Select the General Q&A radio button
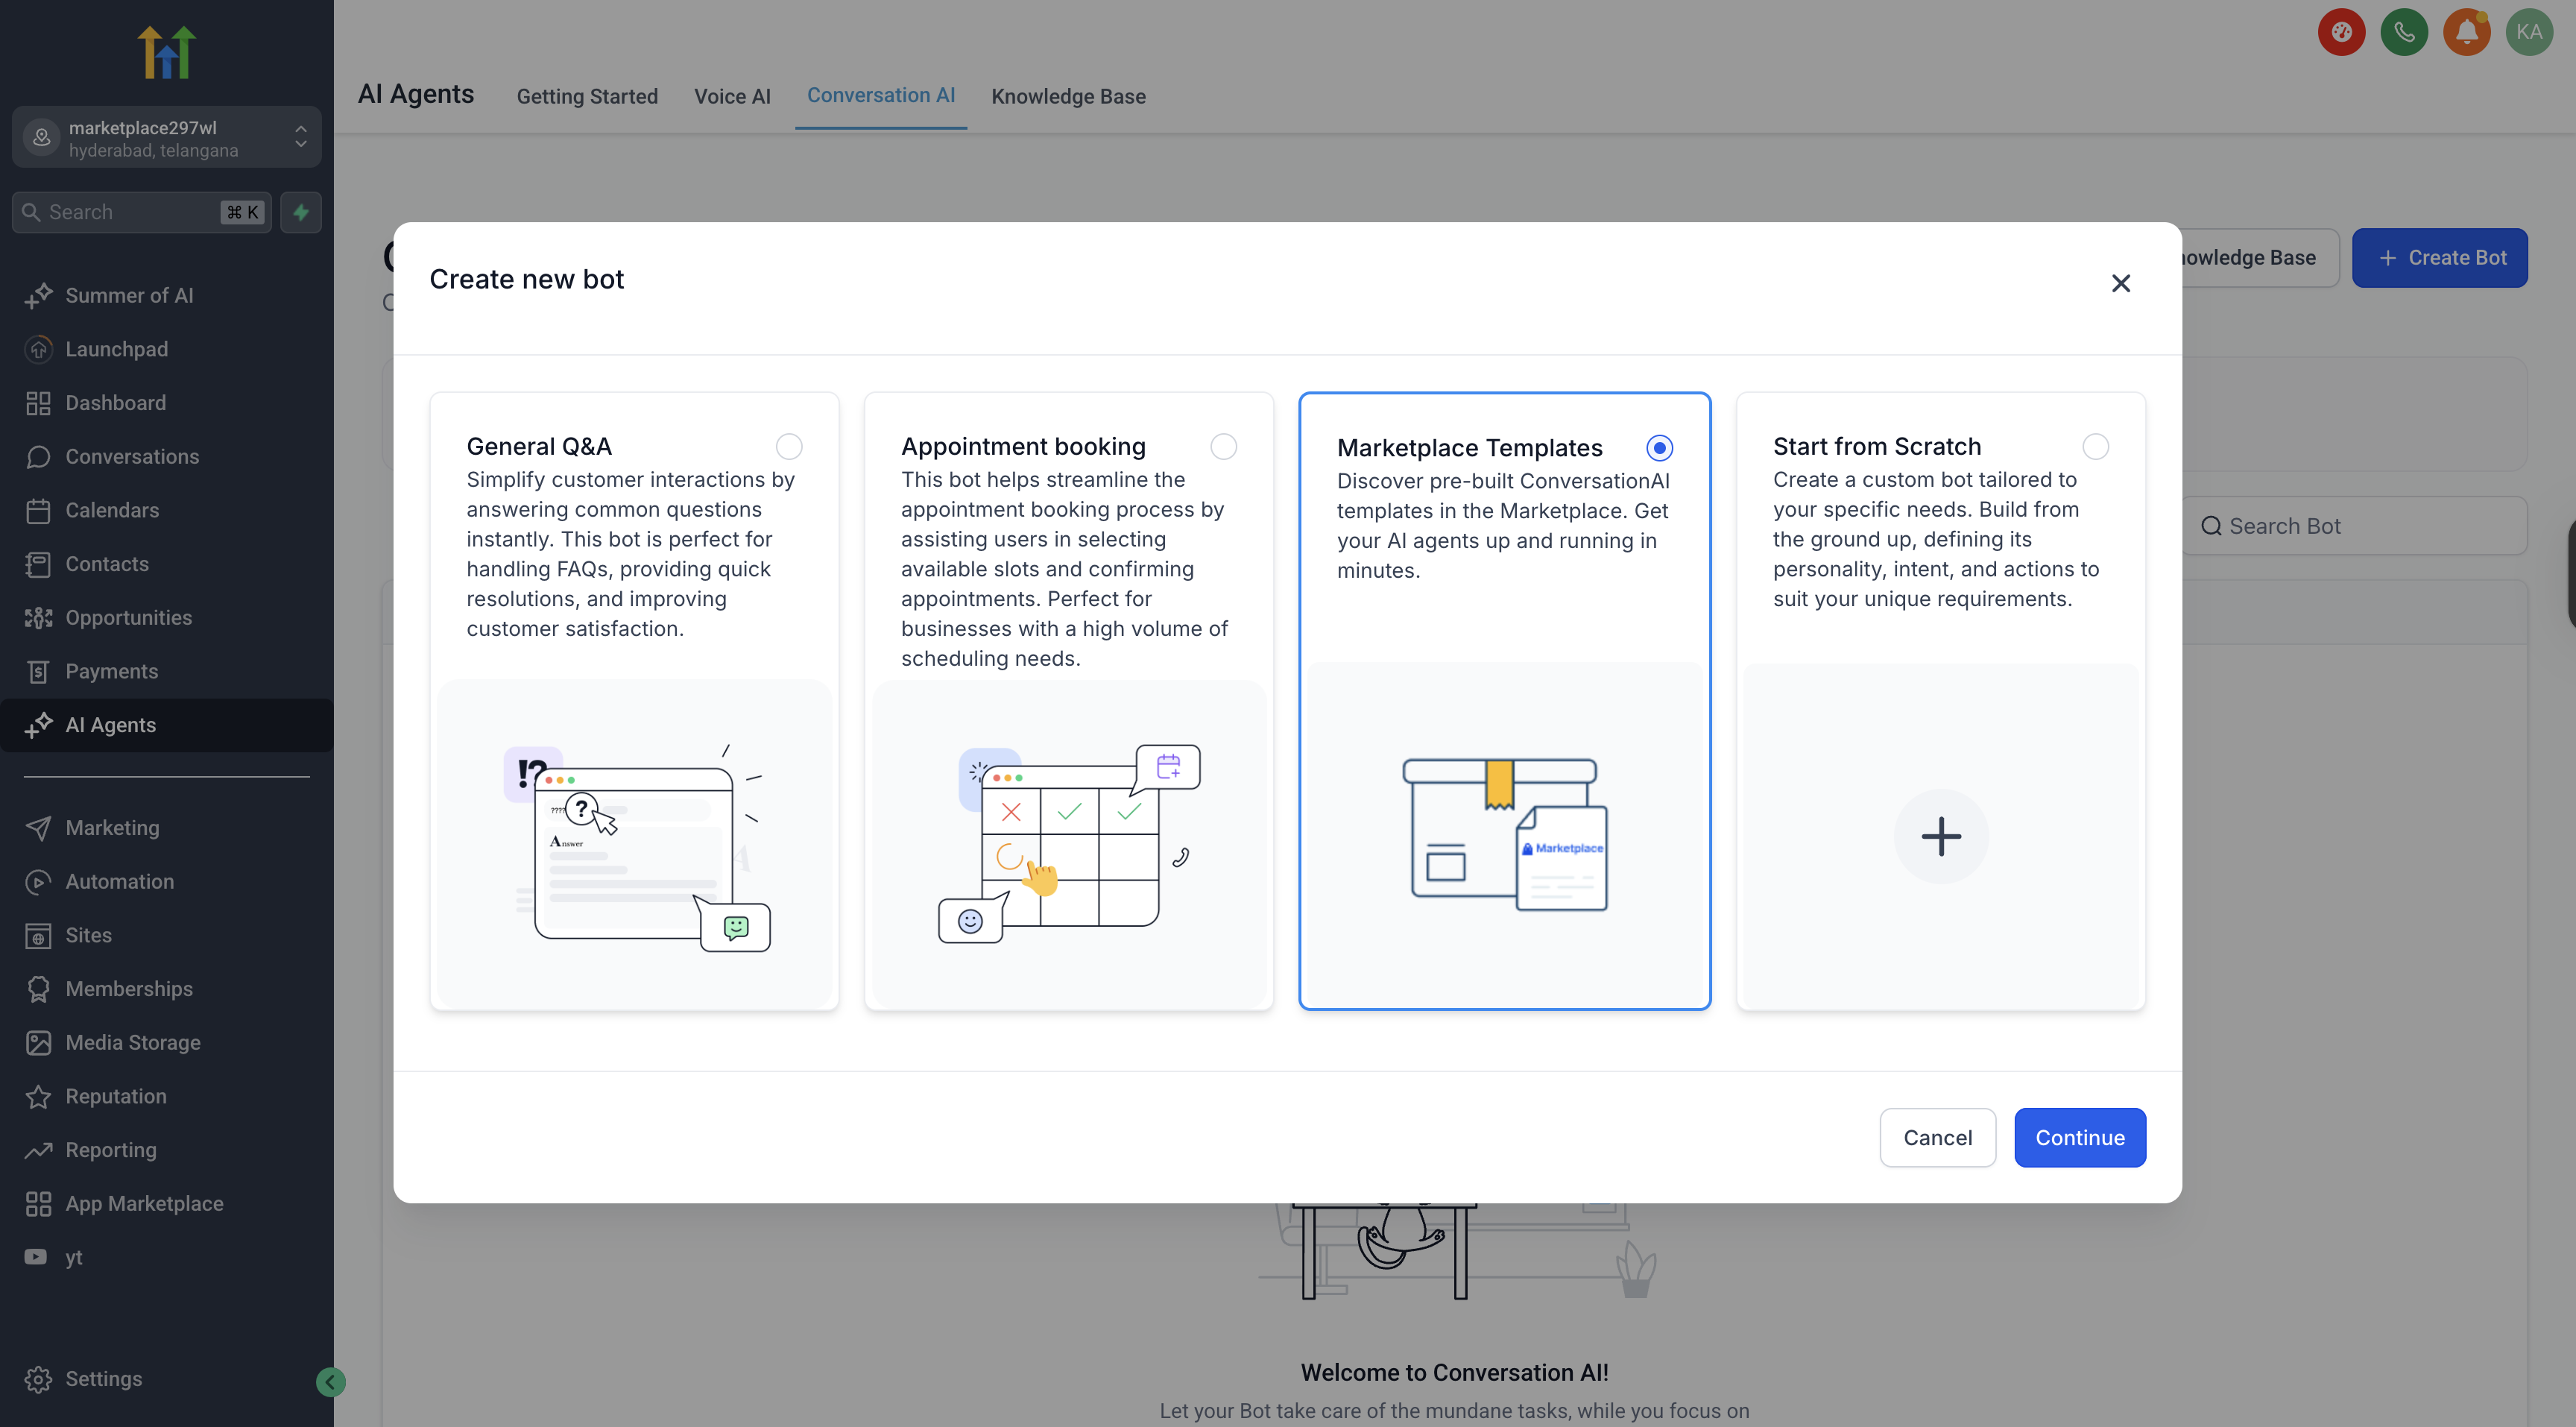Image resolution: width=2576 pixels, height=1427 pixels. coord(789,446)
